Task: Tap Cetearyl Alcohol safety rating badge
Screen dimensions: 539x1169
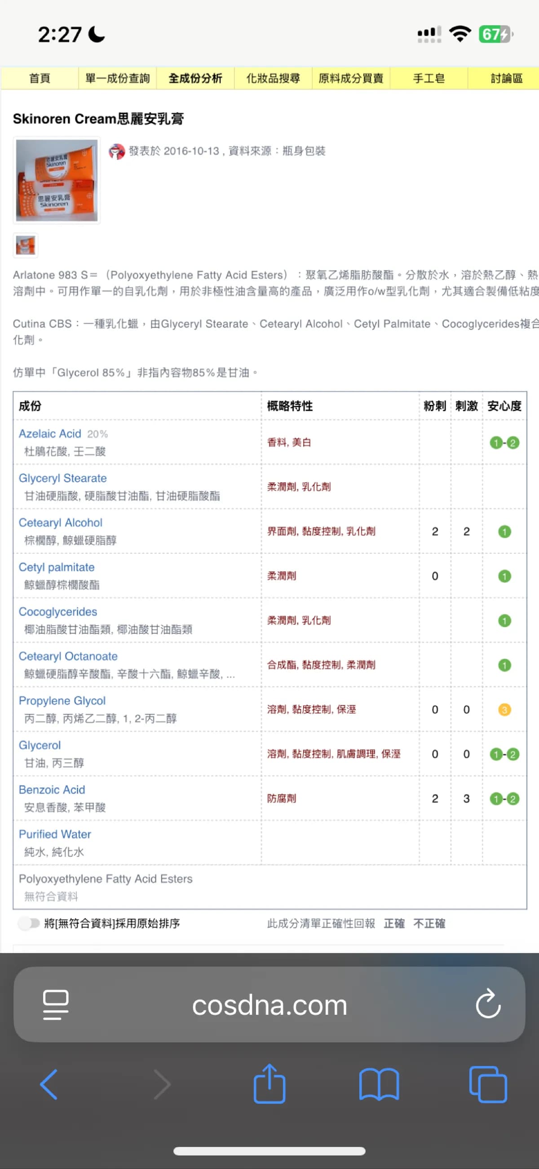Action: point(504,531)
